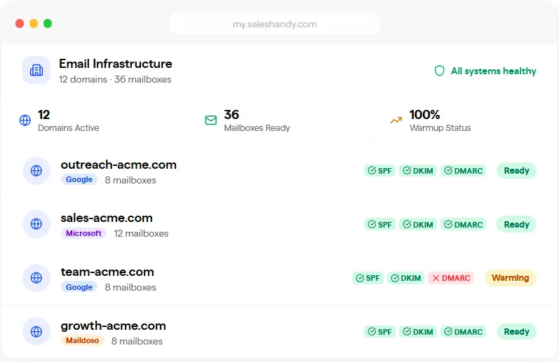The image size is (559, 362).
Task: Click the Email Infrastructure heading
Action: [x=116, y=64]
